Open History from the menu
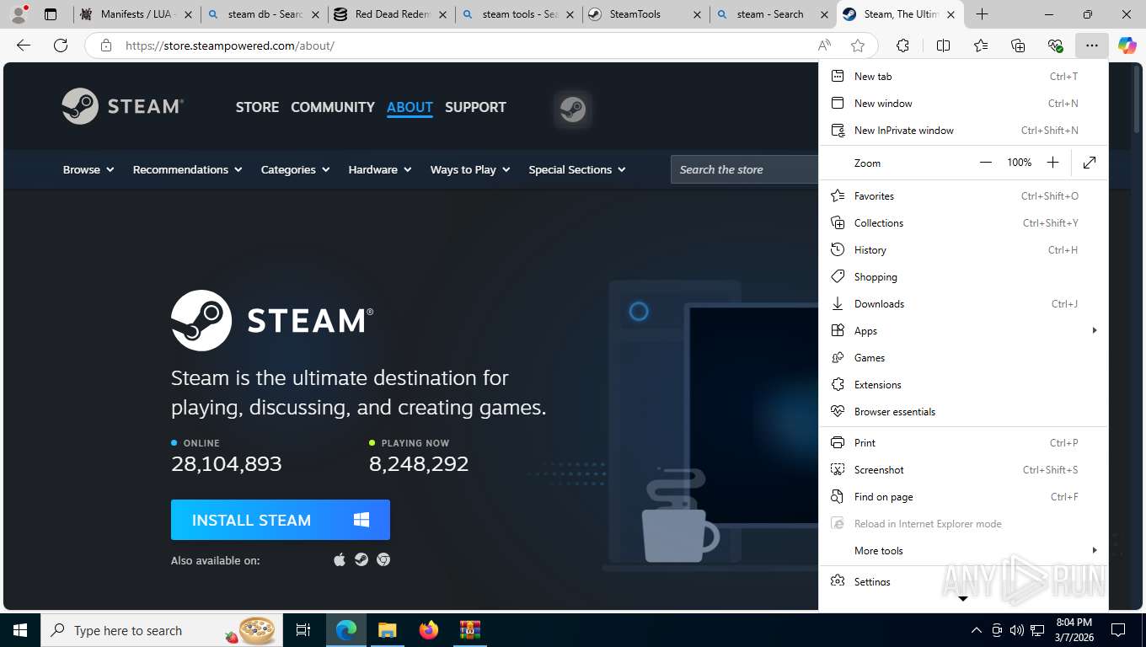Screen dimensions: 1146x647 coord(963,249)
